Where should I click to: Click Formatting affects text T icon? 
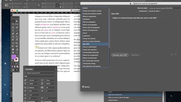click(x=16, y=63)
